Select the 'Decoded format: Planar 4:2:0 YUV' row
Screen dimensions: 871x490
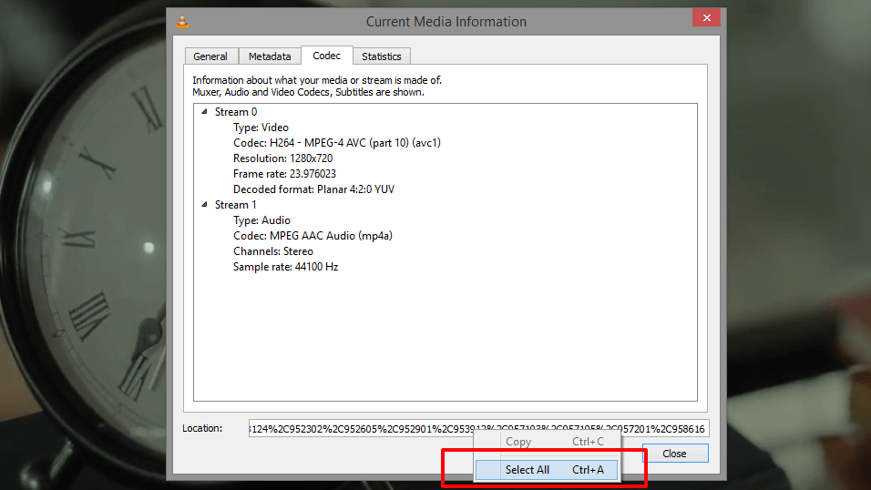pos(313,189)
